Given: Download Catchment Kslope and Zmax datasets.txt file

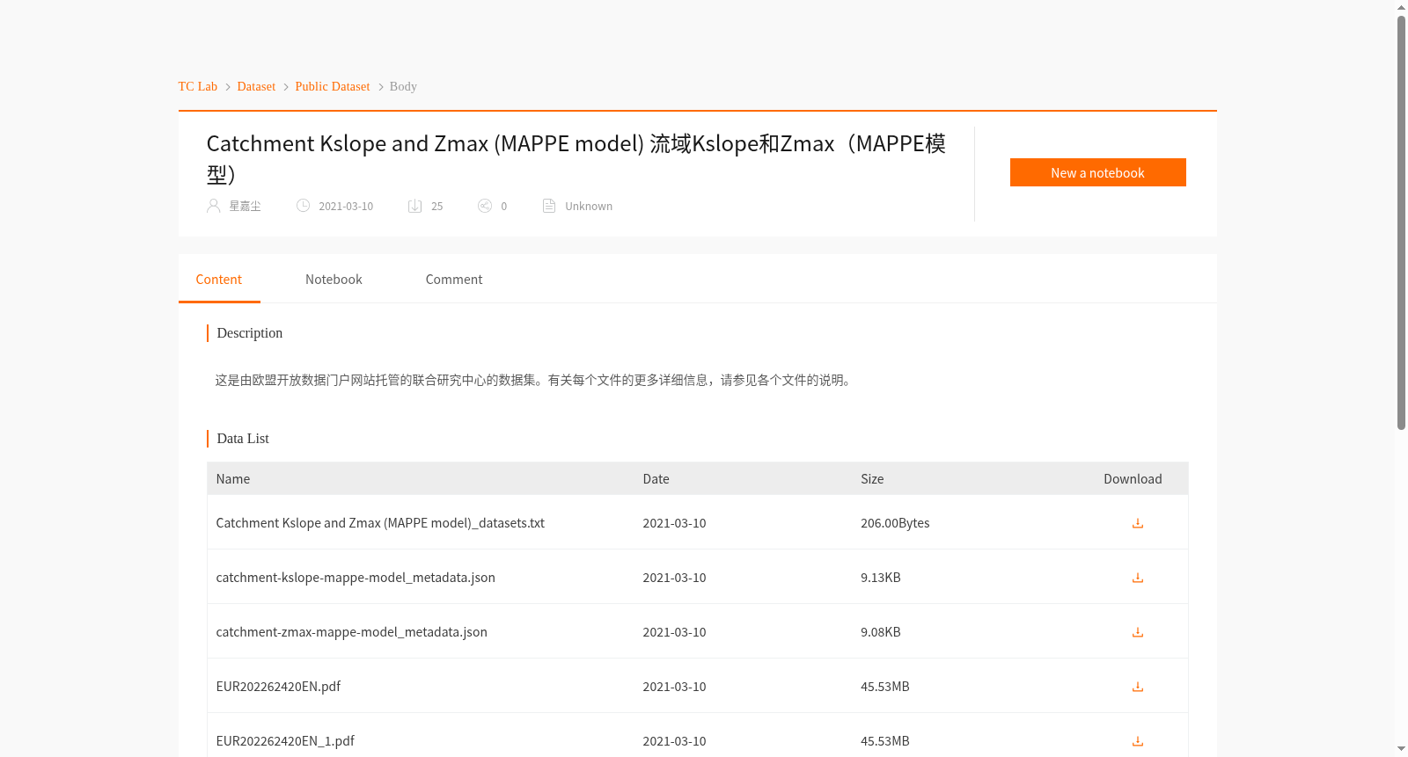Looking at the screenshot, I should 1137,523.
